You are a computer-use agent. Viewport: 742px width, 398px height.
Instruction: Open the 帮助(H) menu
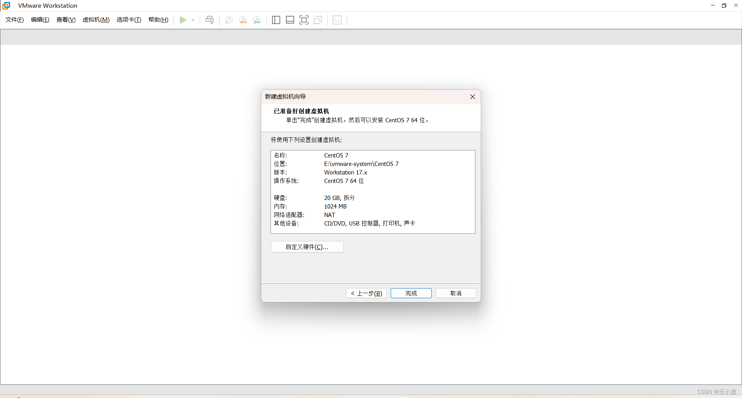[x=158, y=20]
